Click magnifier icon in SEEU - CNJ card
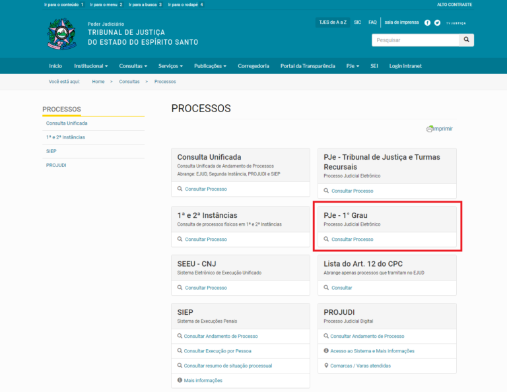This screenshot has height=392, width=507. (180, 288)
